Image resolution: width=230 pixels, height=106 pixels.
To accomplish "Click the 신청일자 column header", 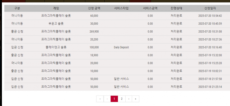I will pos(210,8).
